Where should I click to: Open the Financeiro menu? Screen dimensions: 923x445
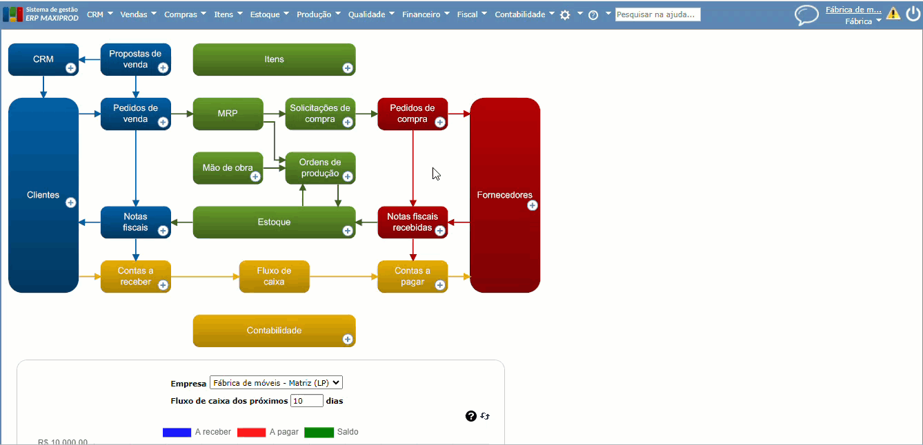(x=426, y=14)
